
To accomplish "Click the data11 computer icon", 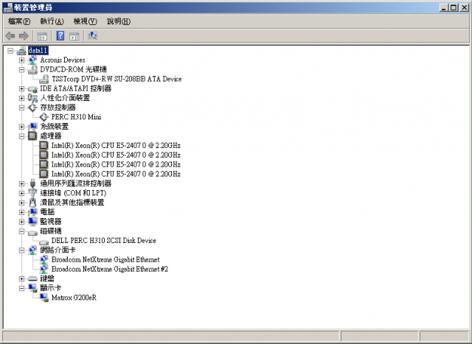I will click(x=21, y=51).
